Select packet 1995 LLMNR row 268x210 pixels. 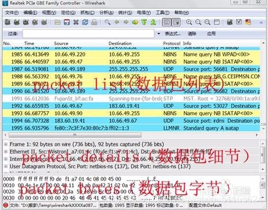[131, 128]
